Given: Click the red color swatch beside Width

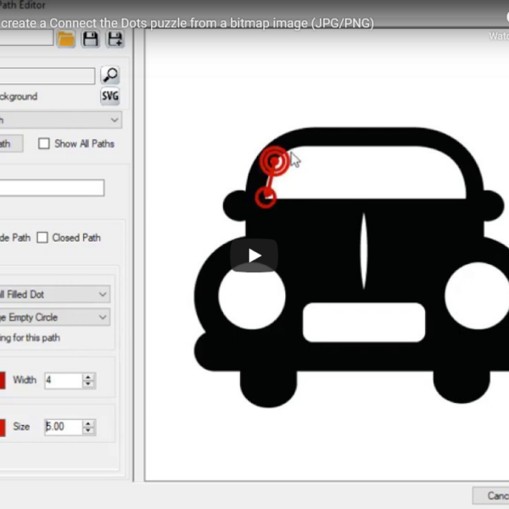Looking at the screenshot, I should [x=3, y=380].
